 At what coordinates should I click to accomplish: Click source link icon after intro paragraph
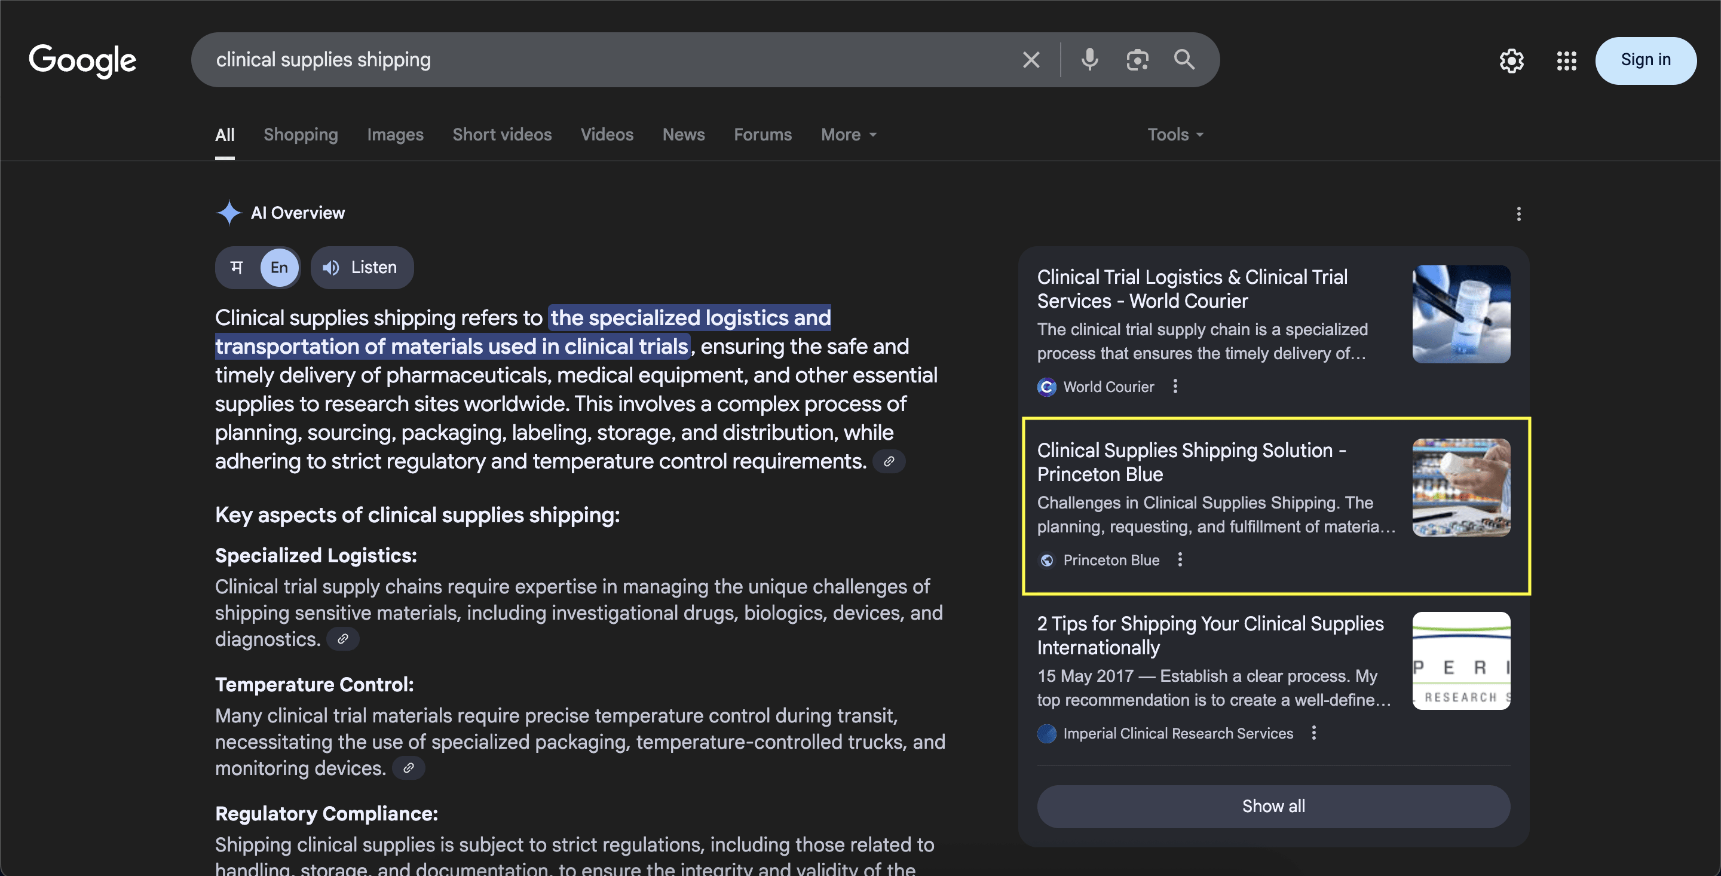pos(889,462)
